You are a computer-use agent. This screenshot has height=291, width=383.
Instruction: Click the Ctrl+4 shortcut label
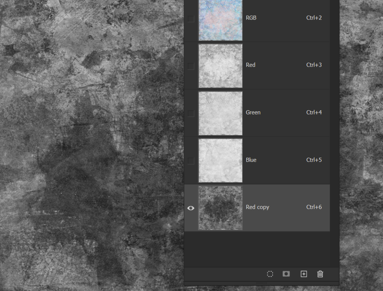[x=314, y=113]
